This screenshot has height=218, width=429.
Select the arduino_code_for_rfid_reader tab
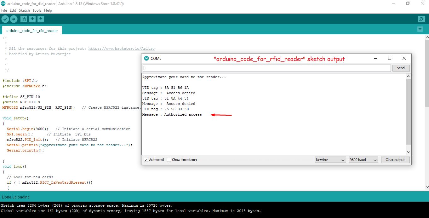(32, 31)
